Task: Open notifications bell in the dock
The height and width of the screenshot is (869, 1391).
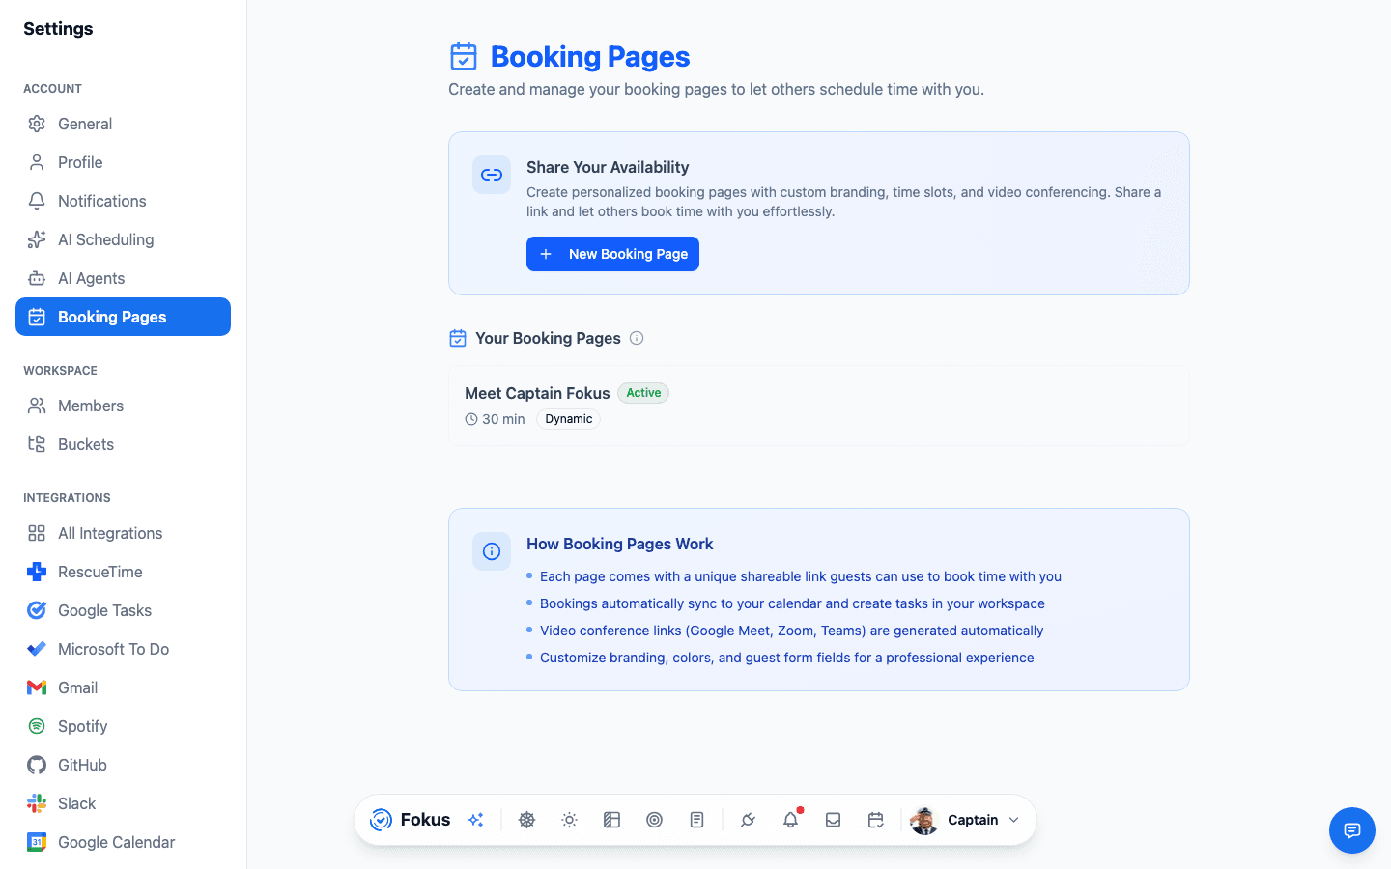Action: [x=790, y=820]
